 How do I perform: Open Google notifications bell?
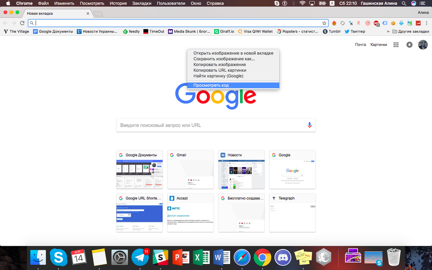[x=409, y=45]
